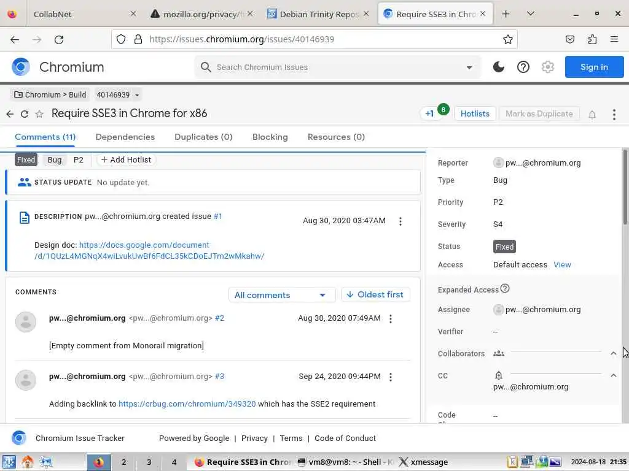Open the Terms footer link
Viewport: 629px width, 471px height.
[291, 438]
